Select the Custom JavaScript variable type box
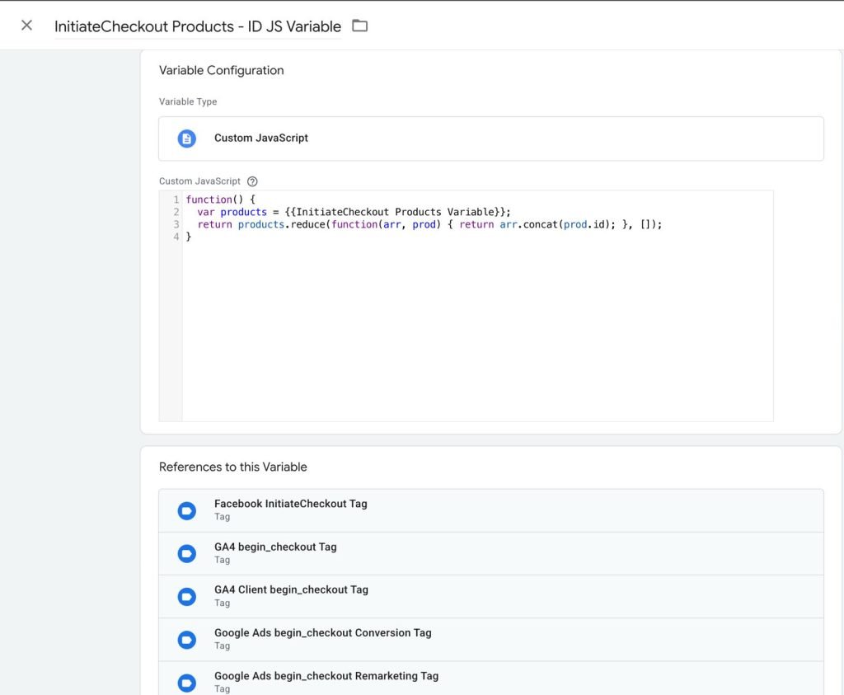This screenshot has height=695, width=844. click(x=491, y=139)
